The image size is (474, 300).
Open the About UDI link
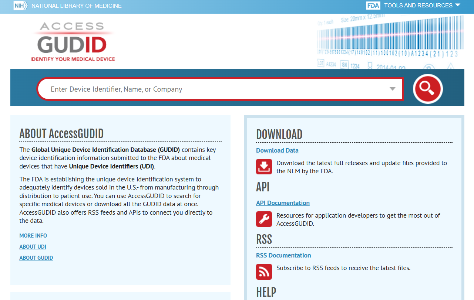[33, 247]
